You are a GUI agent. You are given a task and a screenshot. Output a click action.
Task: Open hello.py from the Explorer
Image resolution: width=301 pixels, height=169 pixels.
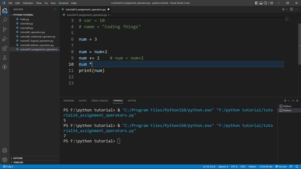(24, 19)
